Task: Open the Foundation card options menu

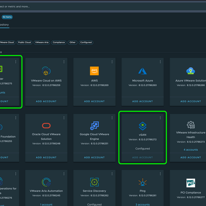Action: point(16,118)
